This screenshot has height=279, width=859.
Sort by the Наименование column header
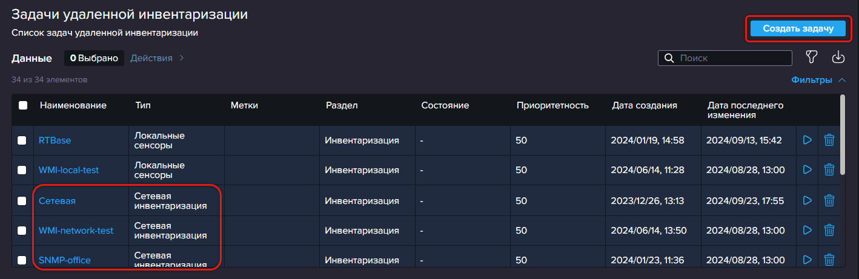[73, 105]
